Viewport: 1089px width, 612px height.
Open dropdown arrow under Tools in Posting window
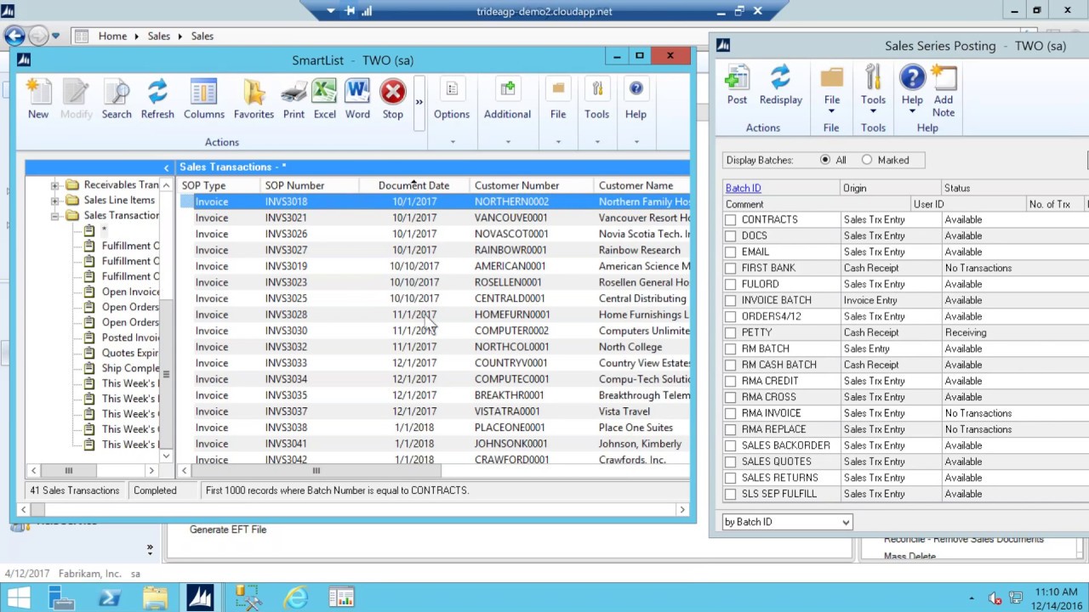(873, 111)
